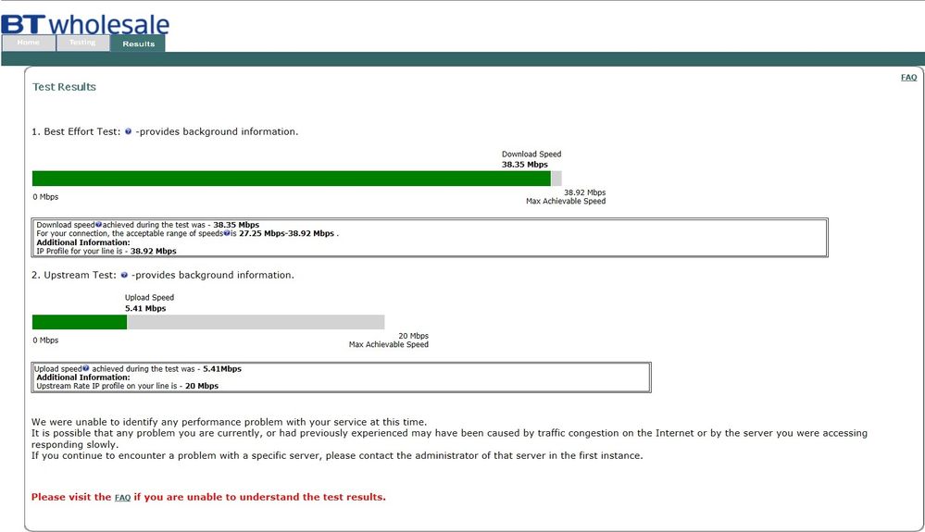Click info icon after 'acceptable range of speeds'
Viewport: 925px width, 532px height.
(227, 233)
